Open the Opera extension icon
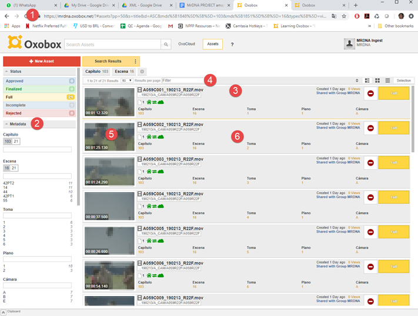The width and height of the screenshot is (418, 316). pos(357,16)
